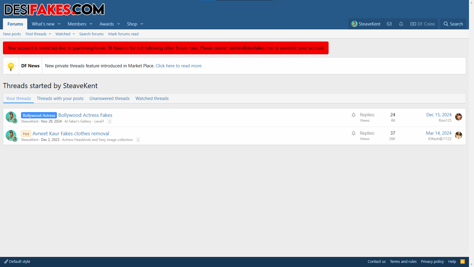Click the DF News label
The image size is (474, 267).
point(30,66)
